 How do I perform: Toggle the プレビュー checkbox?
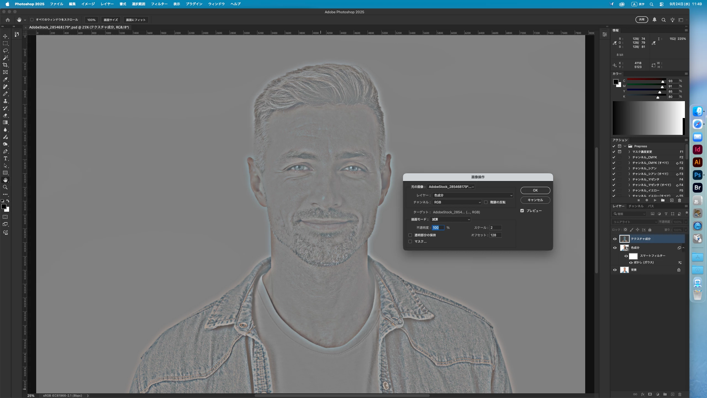point(522,211)
